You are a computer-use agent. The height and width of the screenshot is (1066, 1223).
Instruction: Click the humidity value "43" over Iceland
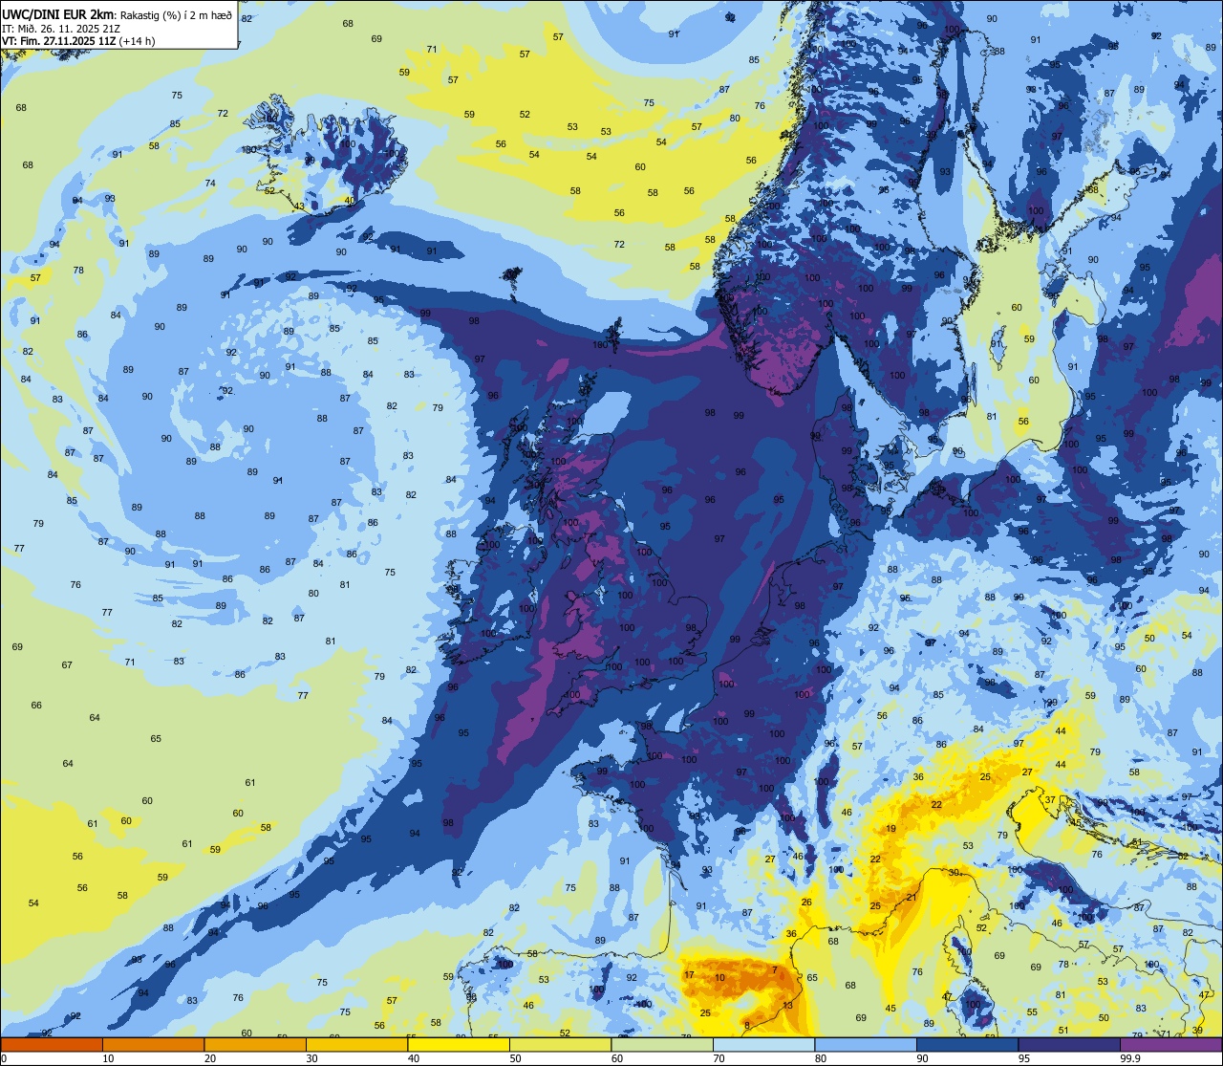pyautogui.click(x=299, y=207)
